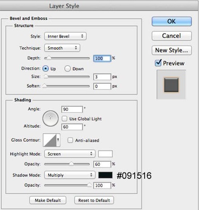Open the Shadow Mode dropdown showing Multiply

(70, 175)
